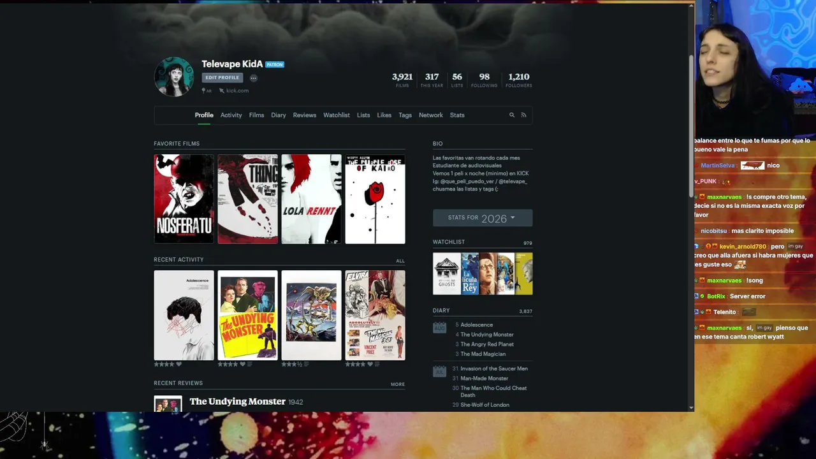Open the kick.com profile link
The height and width of the screenshot is (459, 816).
point(237,91)
